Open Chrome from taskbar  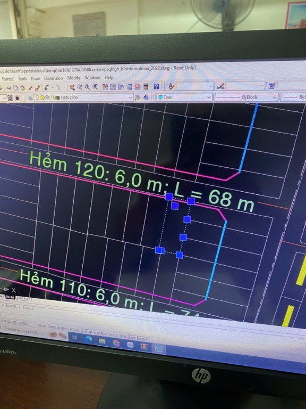[116, 343]
